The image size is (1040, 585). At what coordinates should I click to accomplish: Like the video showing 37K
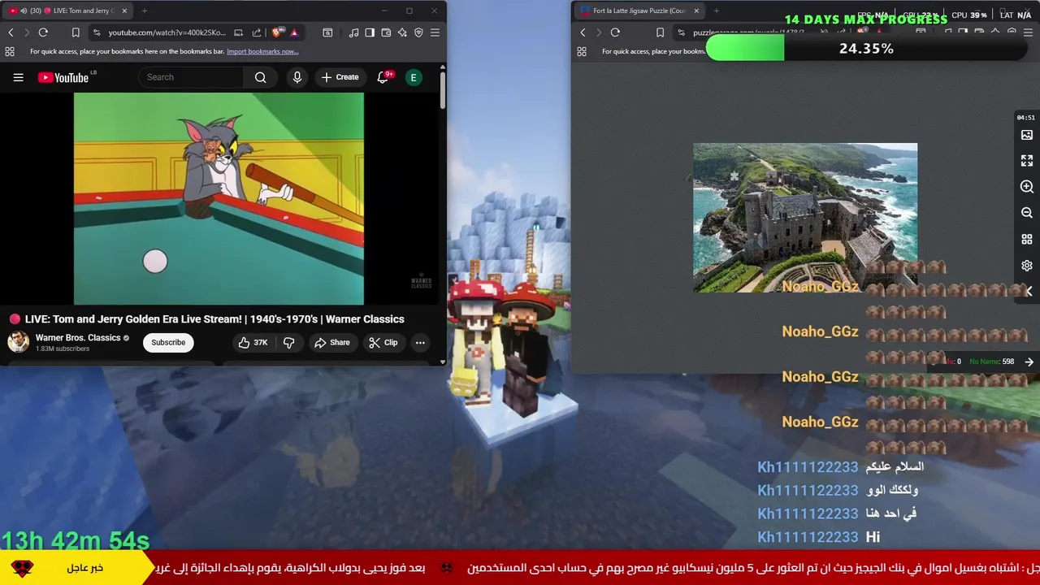[253, 342]
